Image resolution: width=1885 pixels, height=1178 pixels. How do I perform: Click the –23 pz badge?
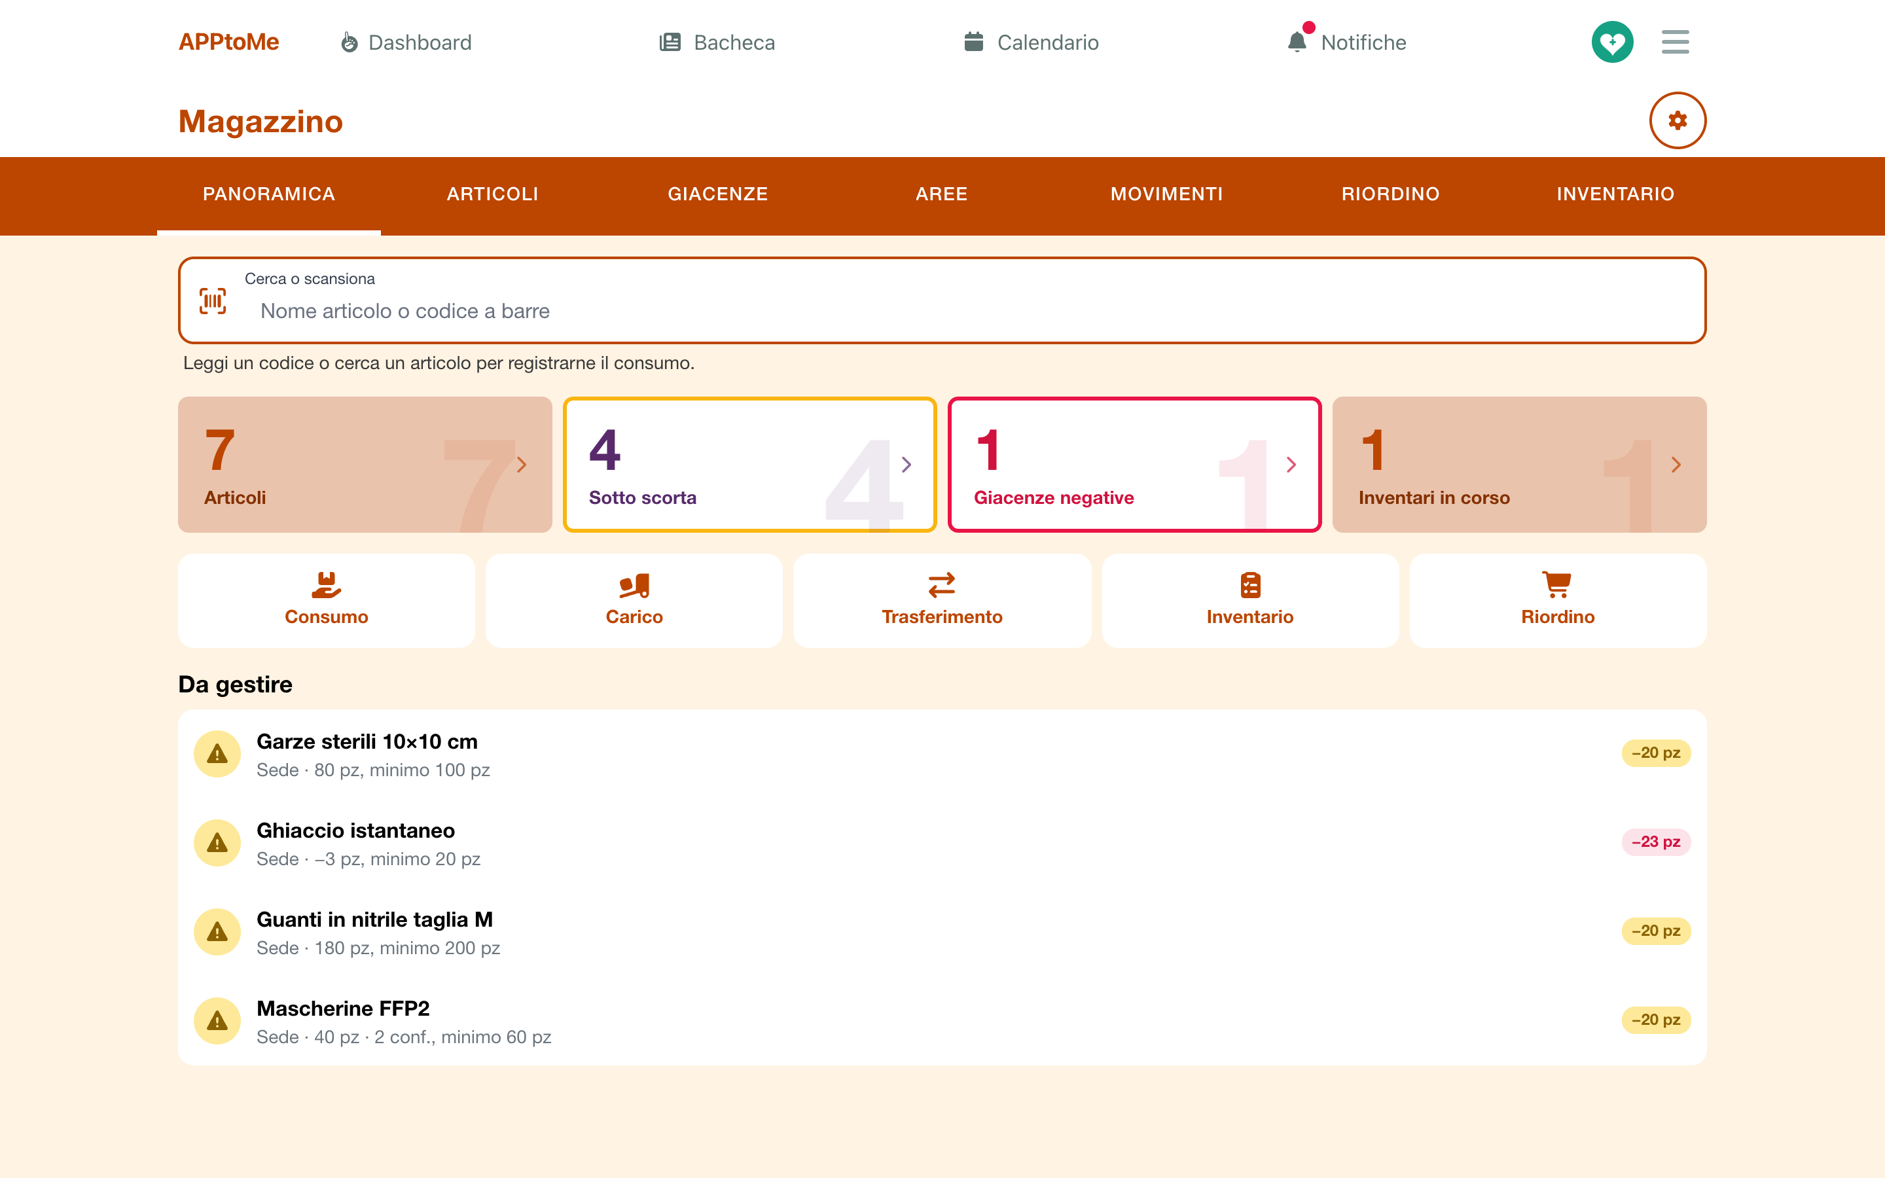pyautogui.click(x=1656, y=842)
